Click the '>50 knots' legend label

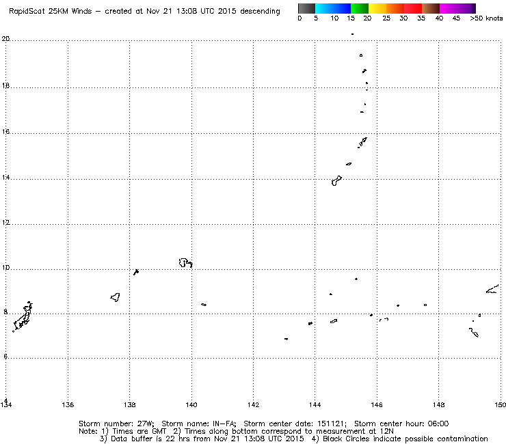[x=486, y=18]
